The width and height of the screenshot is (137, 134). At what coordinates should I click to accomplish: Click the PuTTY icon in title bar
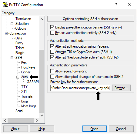[5, 5]
